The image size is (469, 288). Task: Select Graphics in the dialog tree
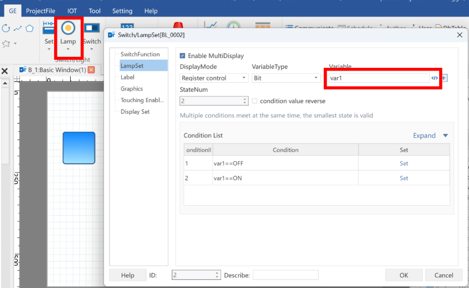point(131,88)
